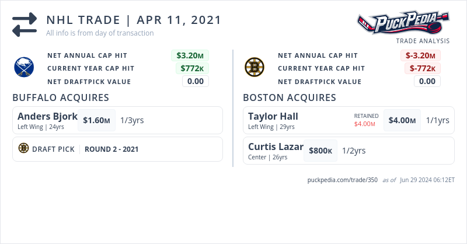Viewport: 467px width, 244px height.
Task: Click Boston's -$3.20M net annual cap hit
Action: pos(420,55)
